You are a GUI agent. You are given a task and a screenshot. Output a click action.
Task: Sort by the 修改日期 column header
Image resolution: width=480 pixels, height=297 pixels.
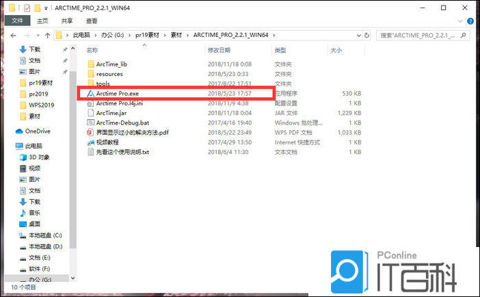click(219, 50)
